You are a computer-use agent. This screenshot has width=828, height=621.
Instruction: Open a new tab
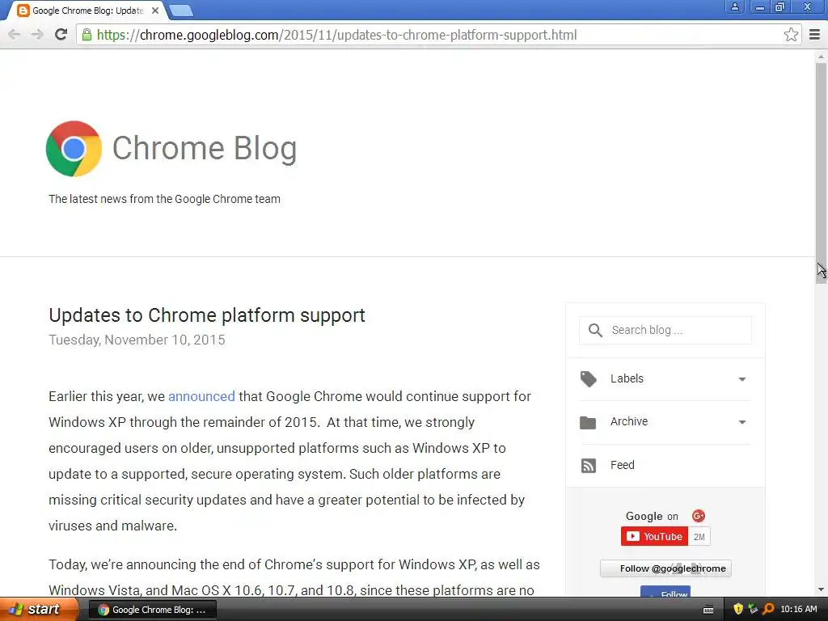tap(181, 11)
